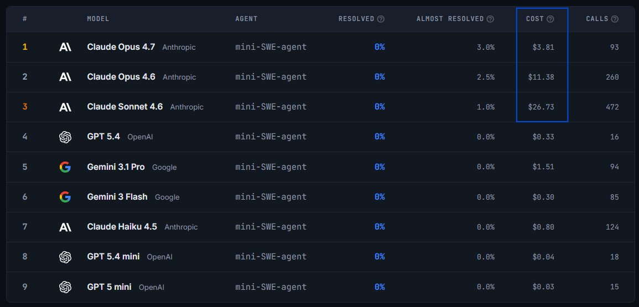Click the help icon next to RESOLVED
This screenshot has width=639, height=307.
[x=381, y=19]
